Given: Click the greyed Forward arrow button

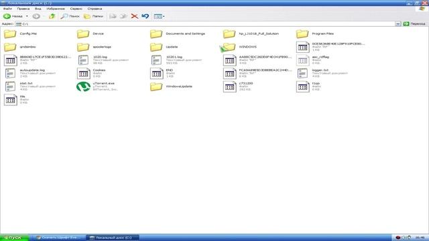Looking at the screenshot, I should (36, 16).
